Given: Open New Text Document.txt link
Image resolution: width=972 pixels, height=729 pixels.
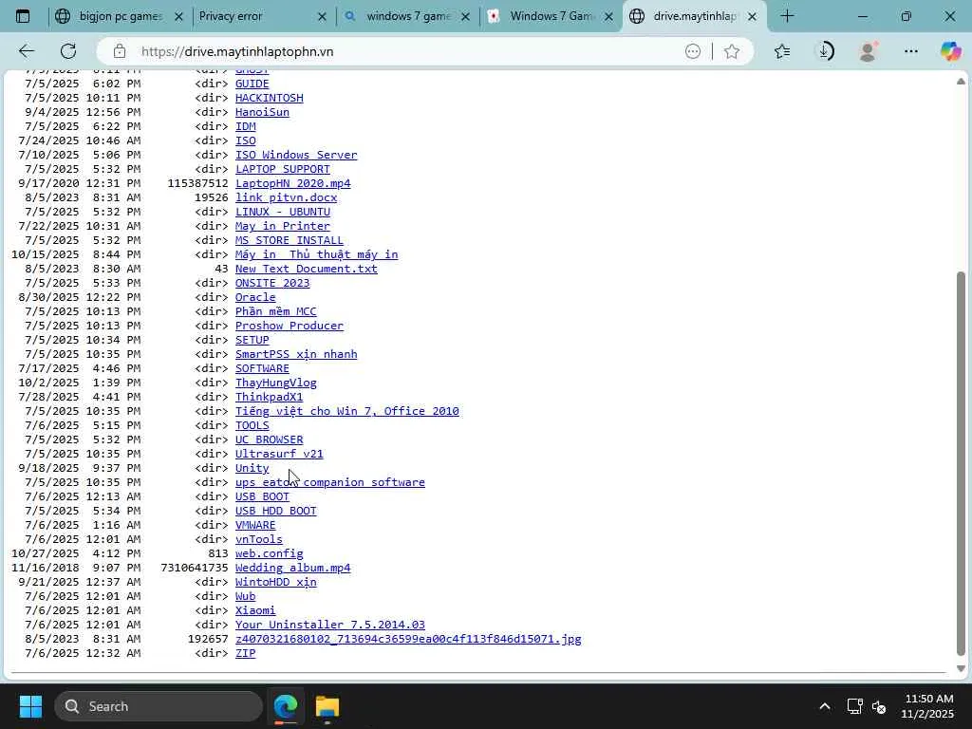Looking at the screenshot, I should [307, 269].
